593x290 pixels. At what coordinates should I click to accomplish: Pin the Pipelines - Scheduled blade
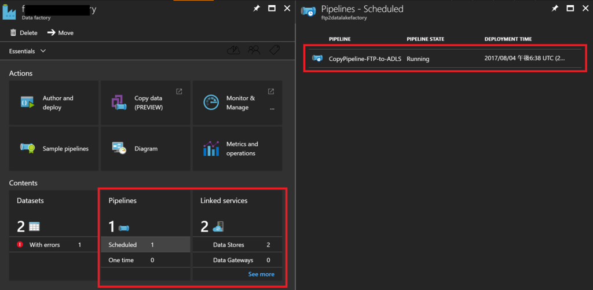tap(554, 8)
